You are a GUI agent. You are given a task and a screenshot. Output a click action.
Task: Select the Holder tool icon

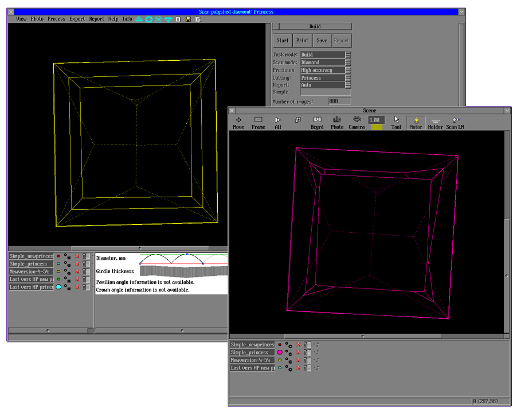click(x=435, y=123)
